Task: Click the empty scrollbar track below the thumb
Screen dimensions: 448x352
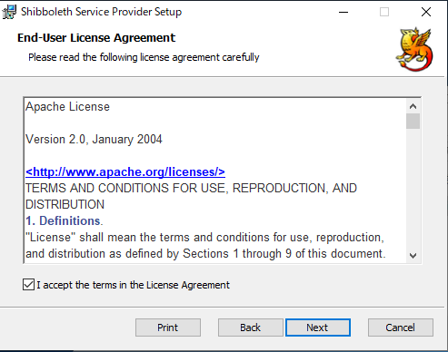Action: click(x=413, y=189)
